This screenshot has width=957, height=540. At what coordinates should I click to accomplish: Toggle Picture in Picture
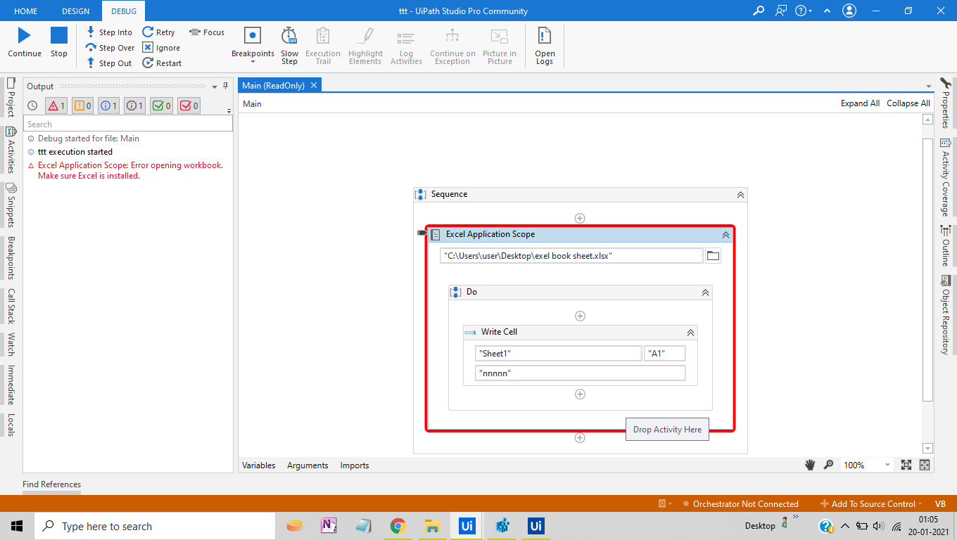point(500,46)
